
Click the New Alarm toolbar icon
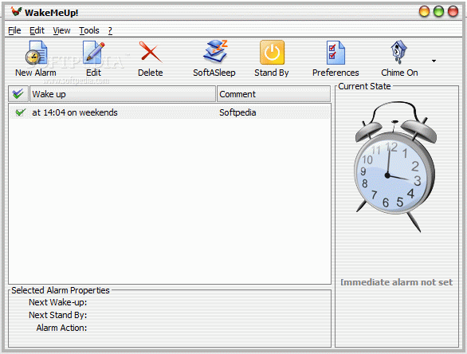[x=36, y=53]
